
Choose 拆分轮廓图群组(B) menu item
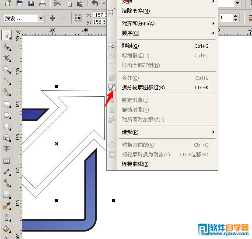(x=162, y=88)
